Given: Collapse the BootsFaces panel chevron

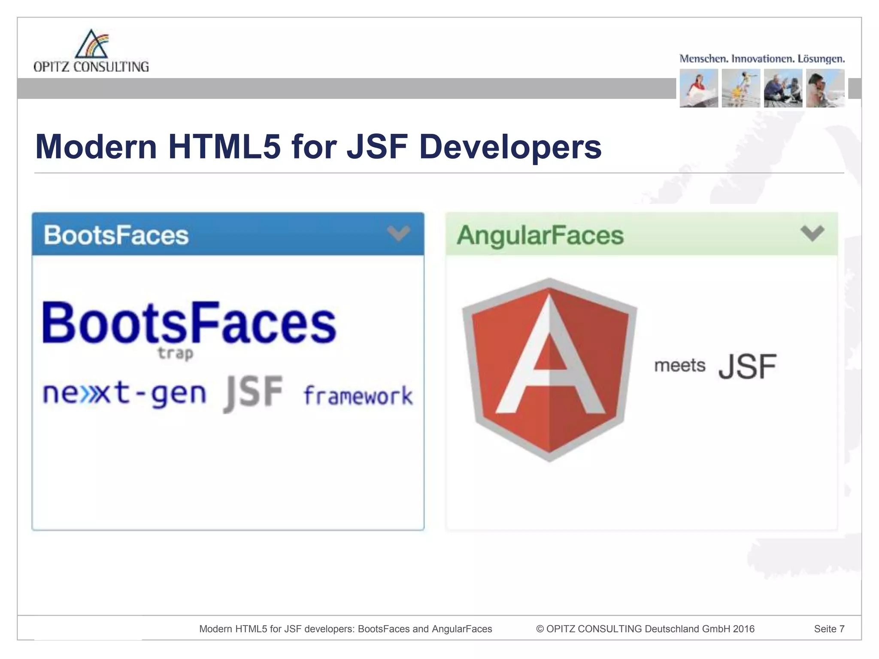Looking at the screenshot, I should (x=398, y=233).
